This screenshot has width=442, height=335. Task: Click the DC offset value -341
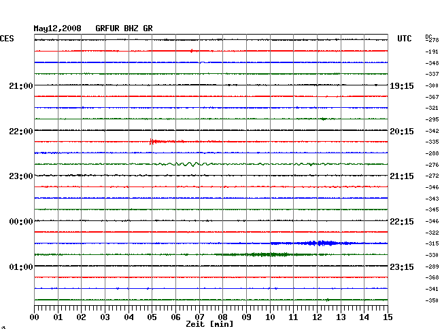(x=432, y=289)
